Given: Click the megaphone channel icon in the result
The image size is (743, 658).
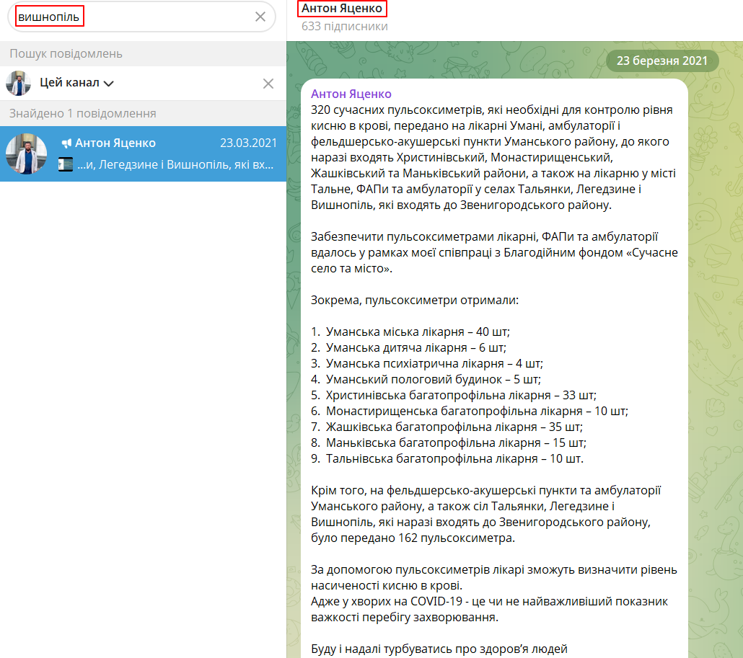Looking at the screenshot, I should coord(66,143).
